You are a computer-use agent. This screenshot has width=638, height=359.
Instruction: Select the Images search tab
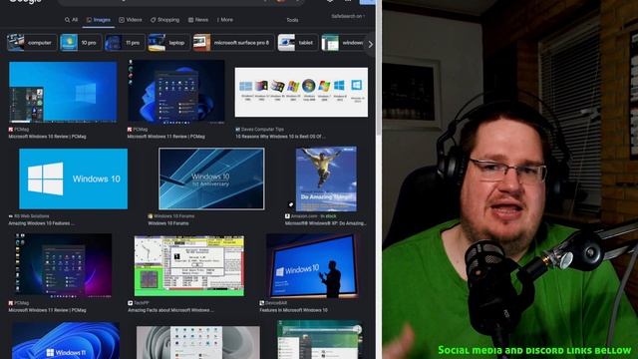99,20
